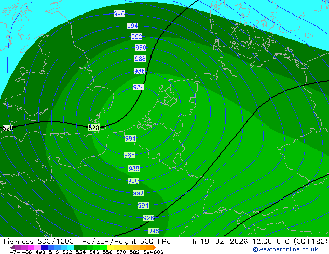
Task: Click the bright yellow legend swatch above 558
Action: (110, 247)
